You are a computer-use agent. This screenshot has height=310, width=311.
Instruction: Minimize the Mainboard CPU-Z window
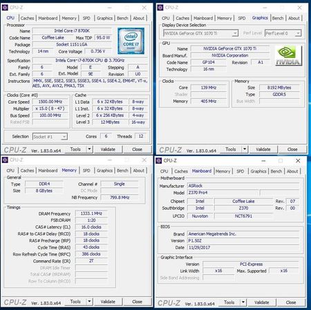click(x=263, y=161)
